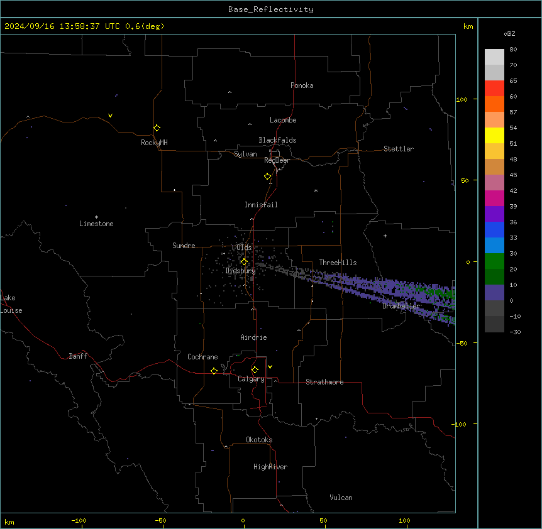Click the yellow diamond marker below Cochrane
Image resolution: width=542 pixels, height=529 pixels.
[x=214, y=371]
